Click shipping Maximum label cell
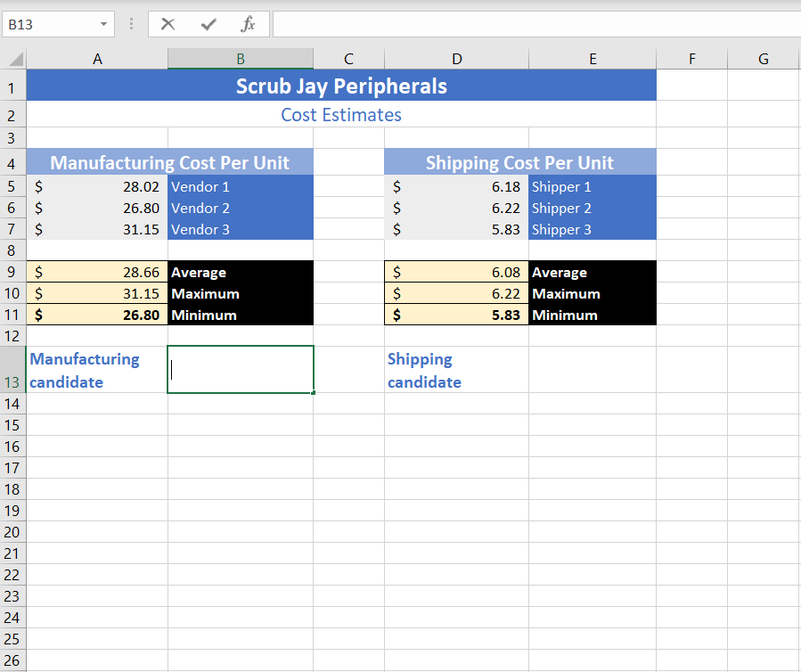 coord(593,293)
